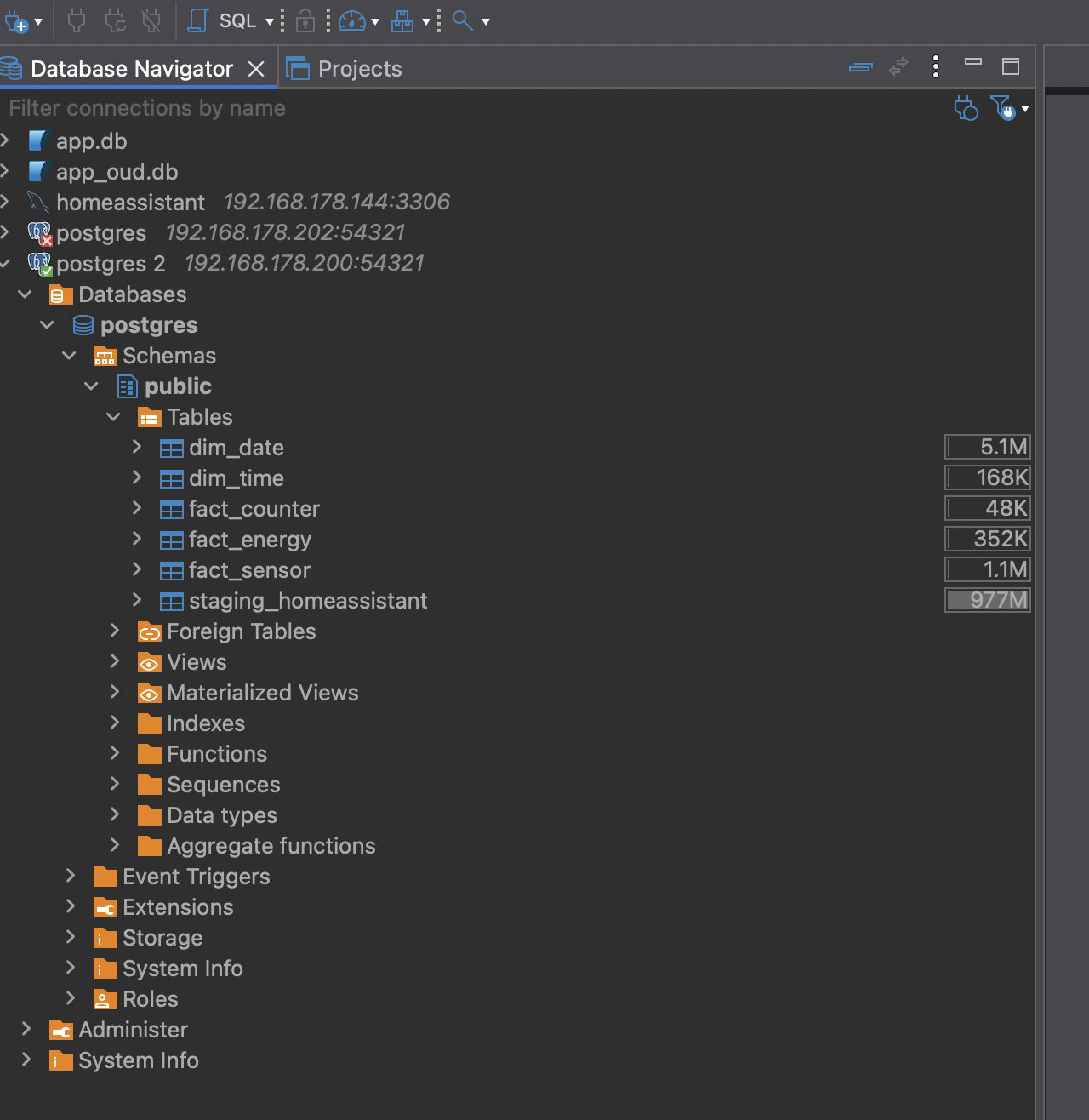Viewport: 1089px width, 1120px height.
Task: Select the homeassistant MySQL connection
Action: tap(131, 203)
